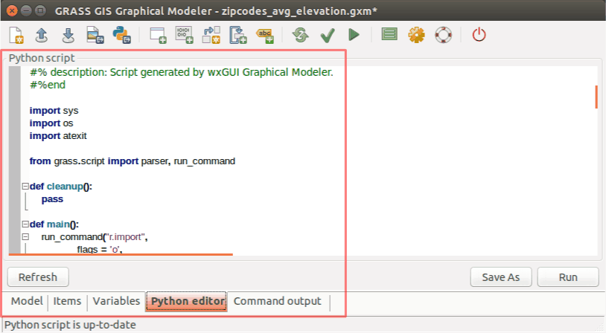
Task: Redraw model canvas icon
Action: 301,34
